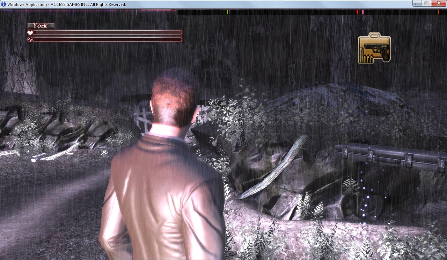Click the heart icon on health bar
The width and height of the screenshot is (447, 260).
(30, 33)
